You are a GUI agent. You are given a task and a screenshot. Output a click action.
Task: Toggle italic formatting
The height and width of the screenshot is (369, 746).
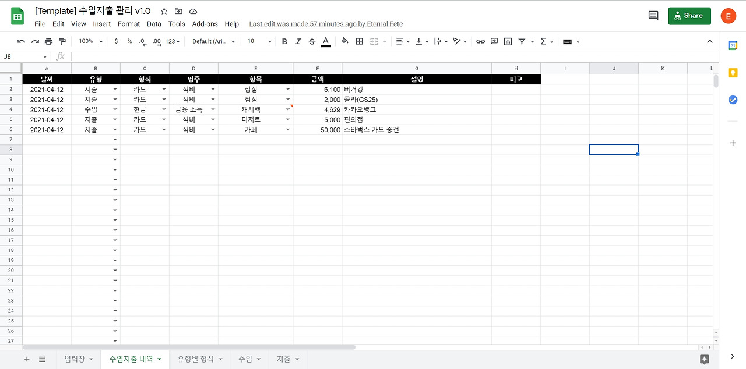pos(298,41)
